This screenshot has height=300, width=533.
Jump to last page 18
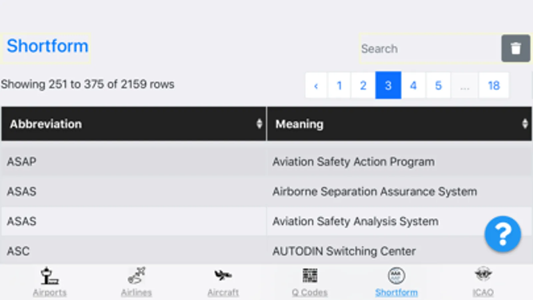(x=494, y=85)
